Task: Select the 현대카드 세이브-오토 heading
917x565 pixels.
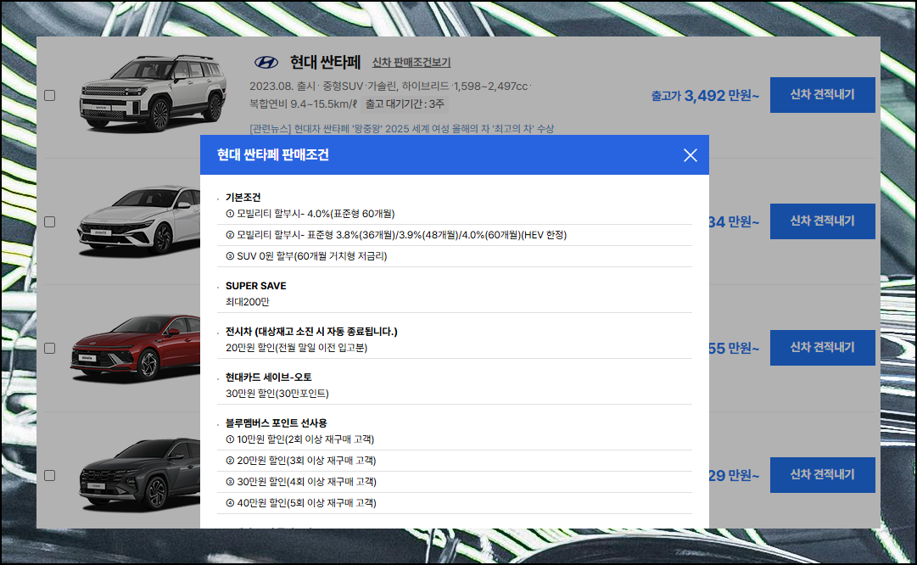Action: (268, 377)
